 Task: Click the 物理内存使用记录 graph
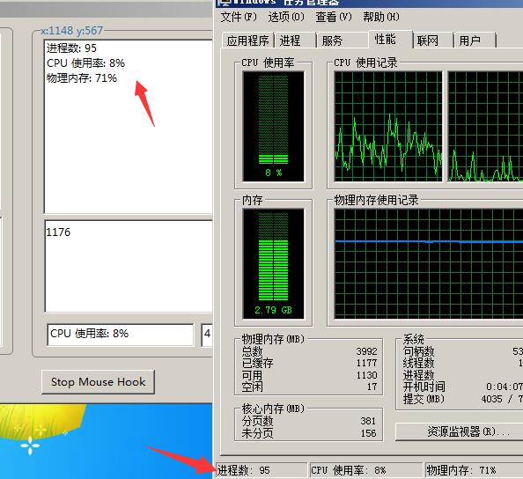tap(429, 264)
